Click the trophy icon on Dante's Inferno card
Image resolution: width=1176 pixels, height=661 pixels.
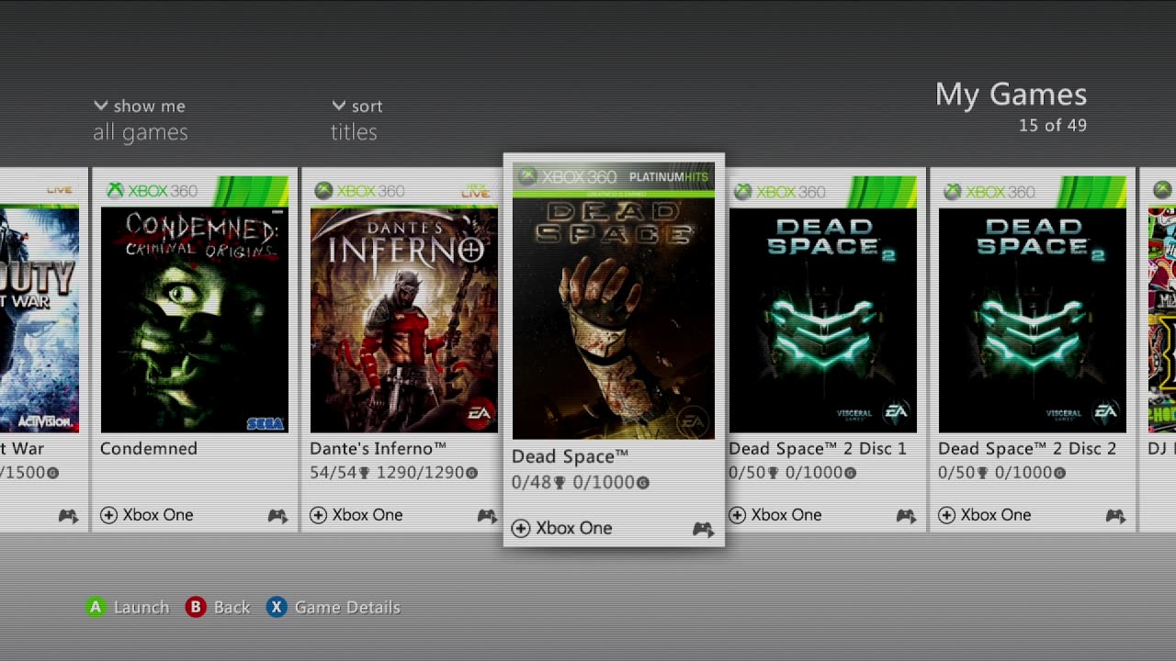click(x=364, y=474)
